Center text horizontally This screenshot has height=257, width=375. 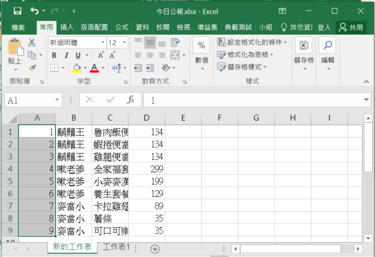click(150, 55)
